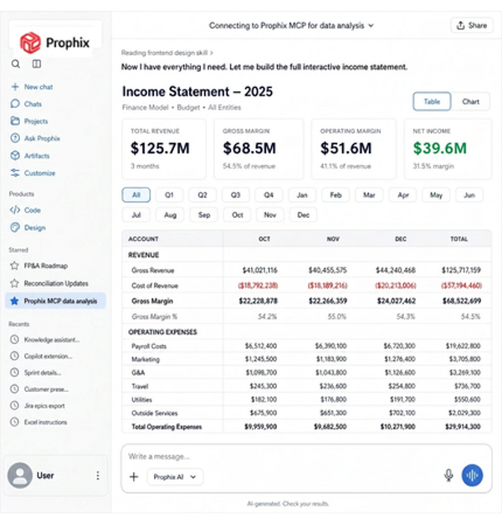Click the Write a message input field
The image size is (502, 525).
coord(306,456)
